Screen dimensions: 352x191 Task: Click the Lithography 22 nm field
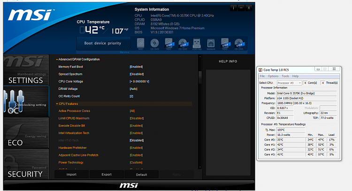[x=328, y=113]
